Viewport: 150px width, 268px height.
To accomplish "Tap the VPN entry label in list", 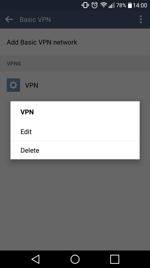I will click(x=31, y=85).
